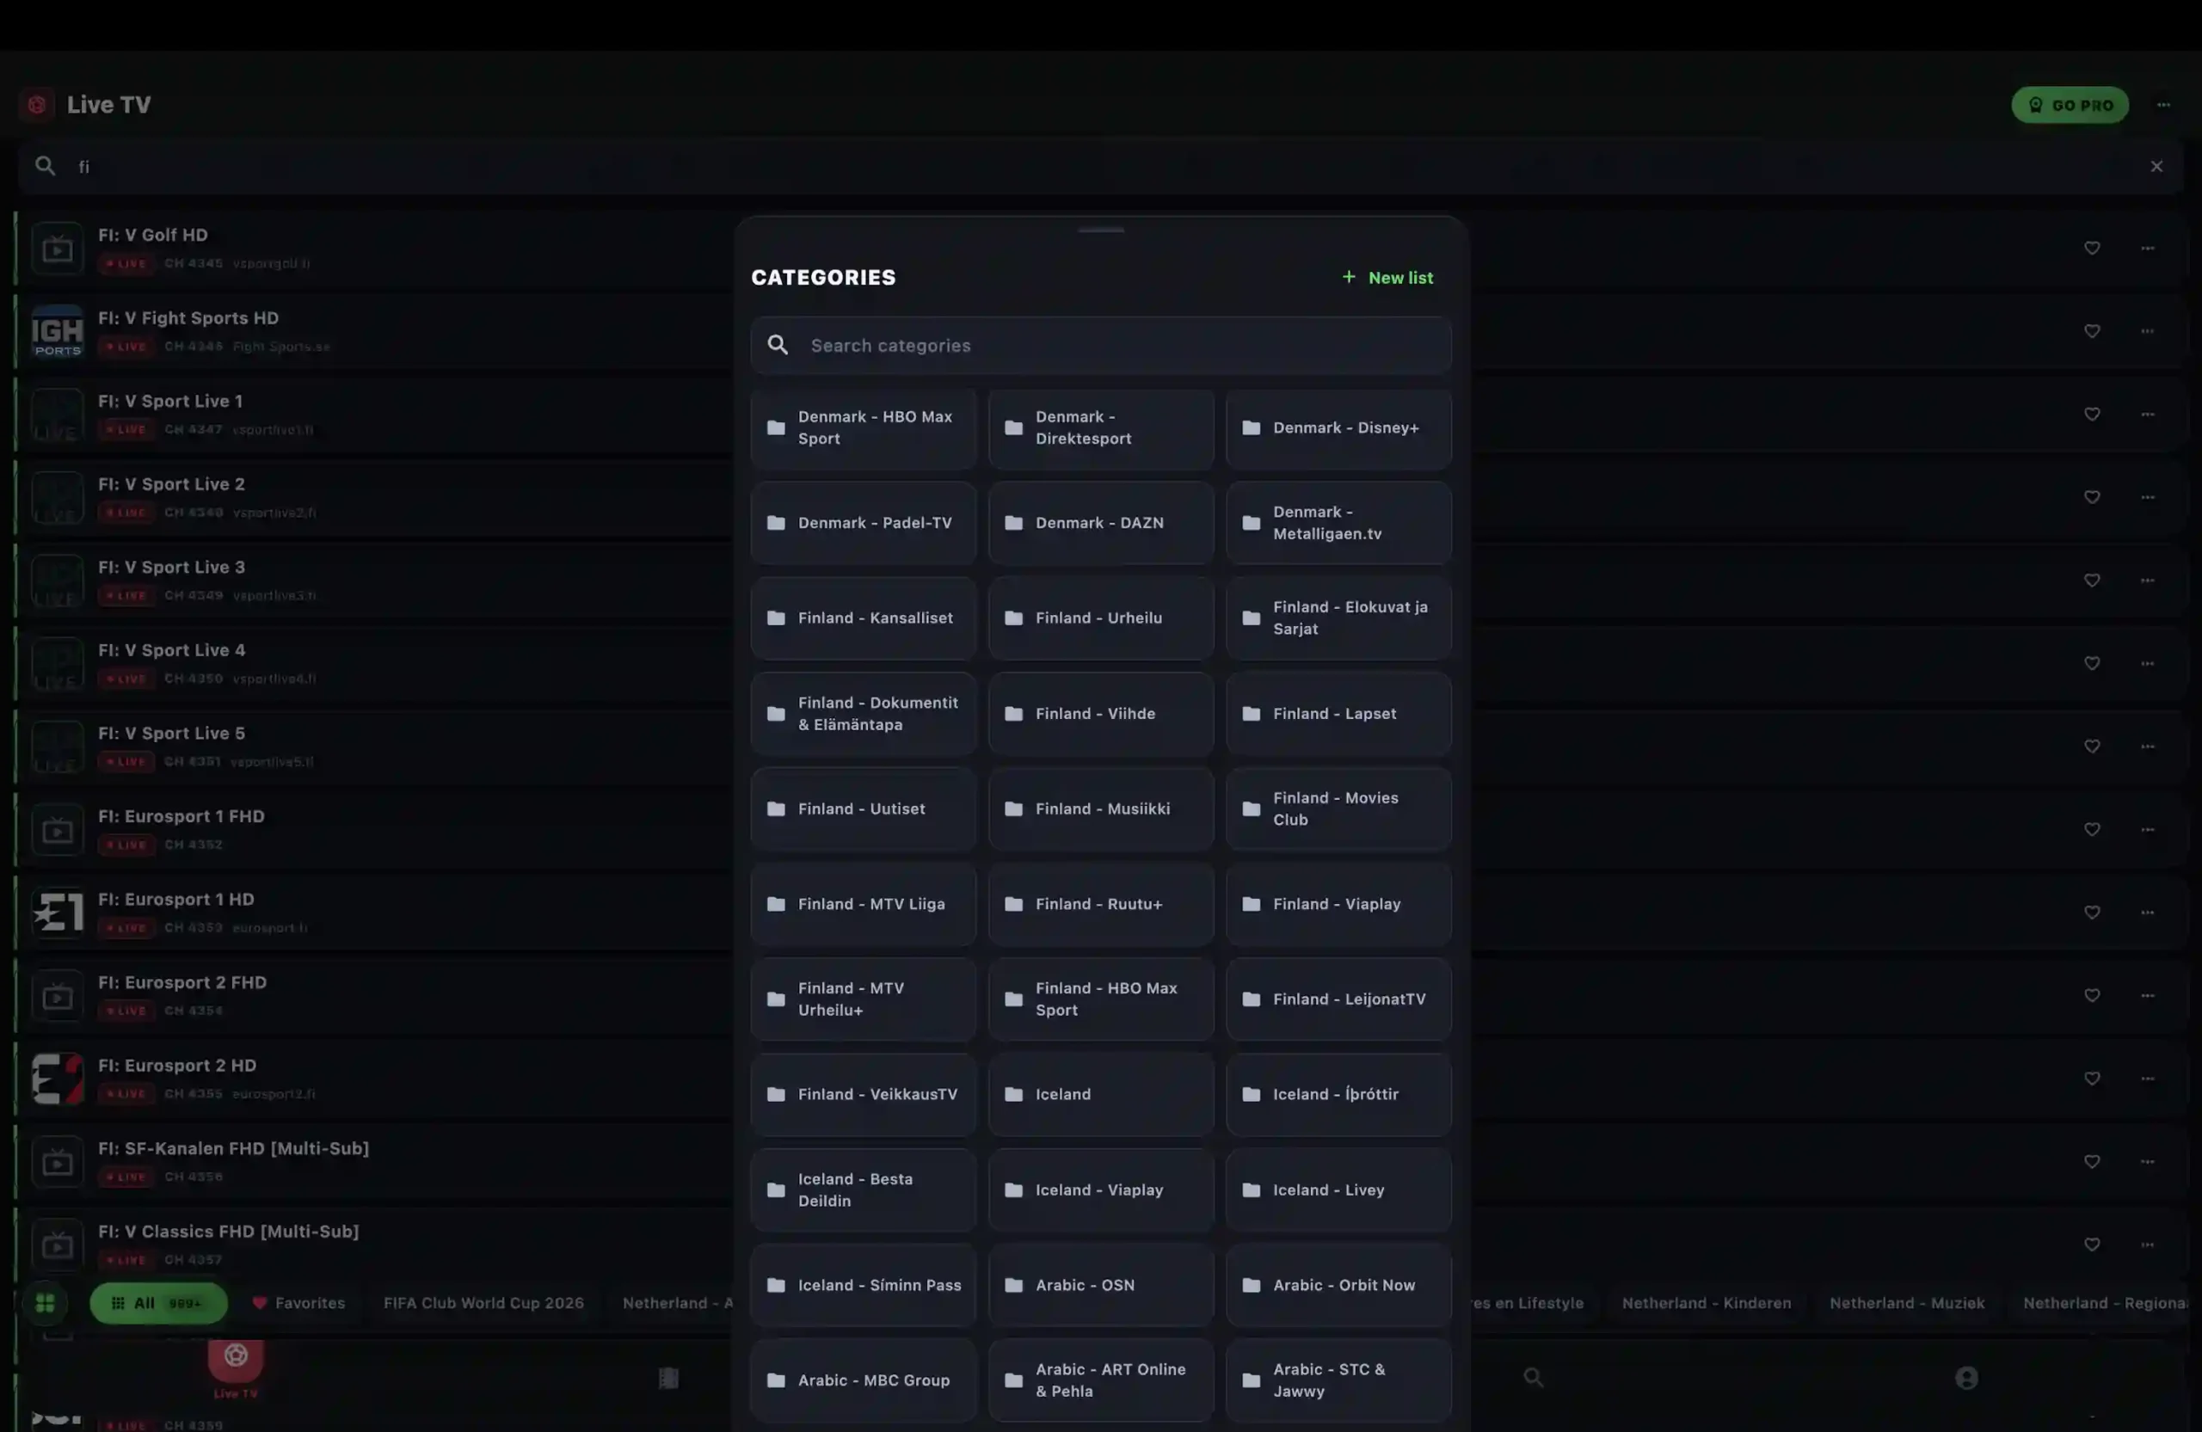Select the Denmark - Metalligaen.tv category
Viewport: 2202px width, 1432px height.
coord(1338,523)
